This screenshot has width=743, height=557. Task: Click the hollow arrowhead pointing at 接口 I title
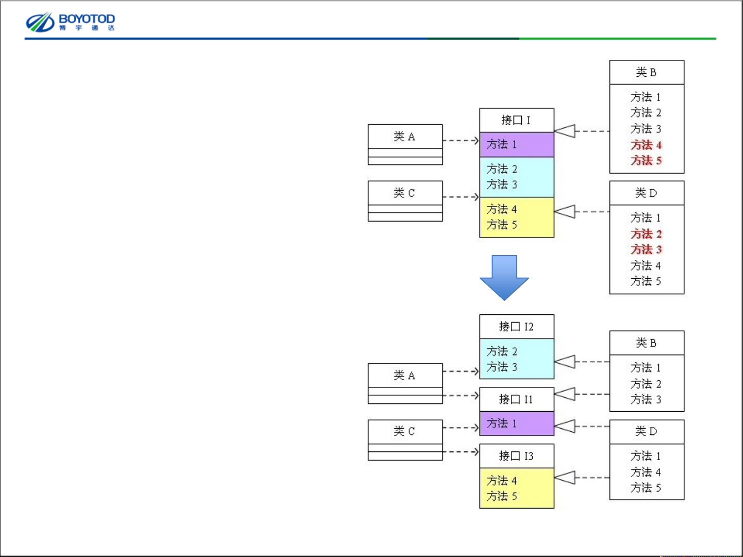(x=565, y=131)
